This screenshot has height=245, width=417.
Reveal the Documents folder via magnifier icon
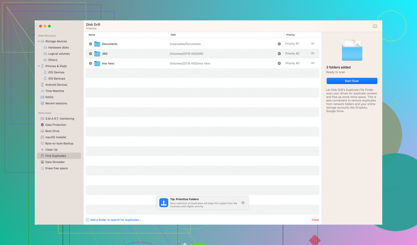(279, 44)
